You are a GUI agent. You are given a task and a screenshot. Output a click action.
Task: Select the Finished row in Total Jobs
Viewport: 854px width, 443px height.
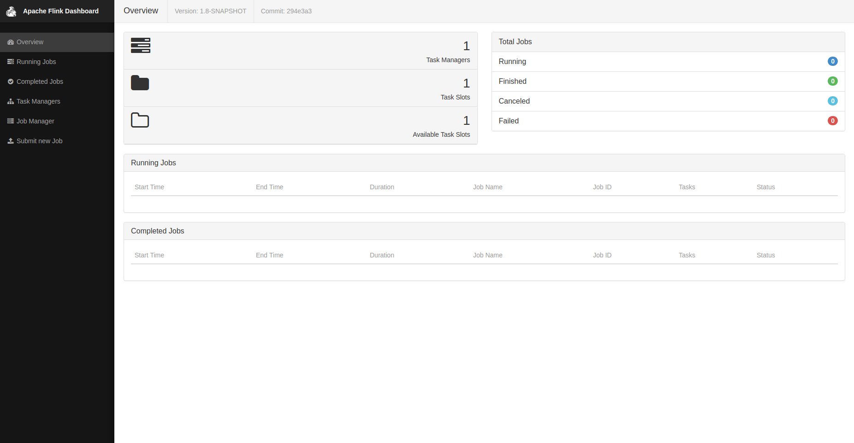point(668,82)
